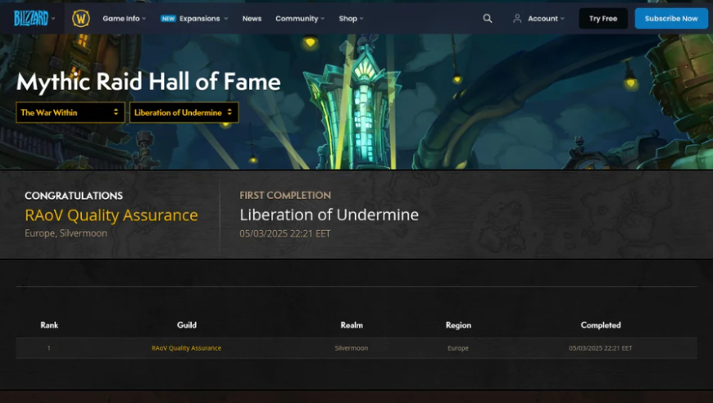
Task: Click the Realm column header
Action: coord(352,325)
